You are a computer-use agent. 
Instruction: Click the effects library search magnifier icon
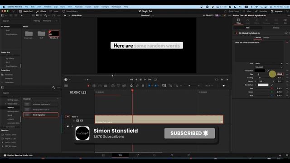(53, 87)
